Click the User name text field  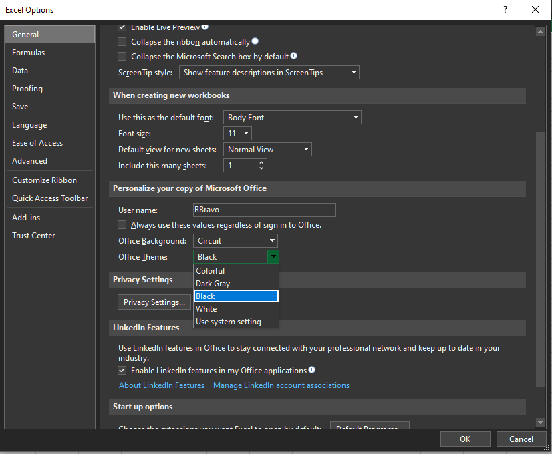point(265,210)
